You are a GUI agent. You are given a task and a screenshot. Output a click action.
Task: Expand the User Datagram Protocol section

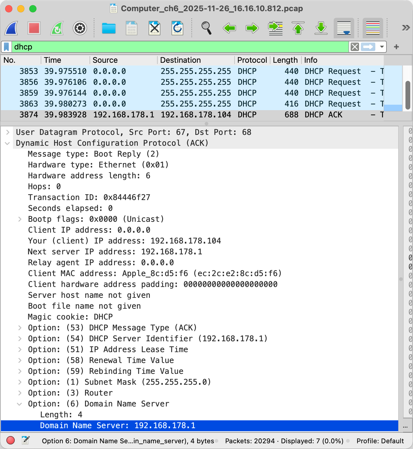8,132
